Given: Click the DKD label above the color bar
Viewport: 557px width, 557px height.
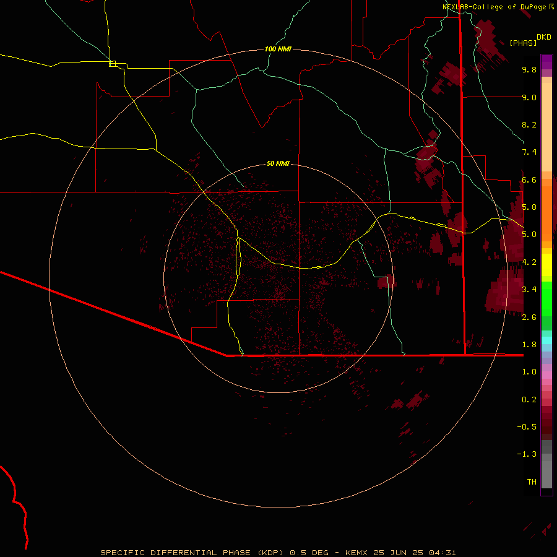Looking at the screenshot, I should [544, 37].
